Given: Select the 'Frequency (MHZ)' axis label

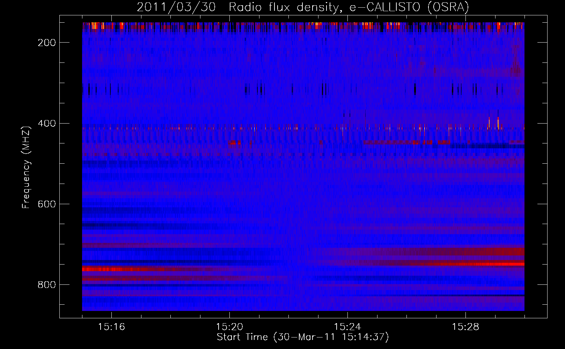Looking at the screenshot, I should pos(26,167).
